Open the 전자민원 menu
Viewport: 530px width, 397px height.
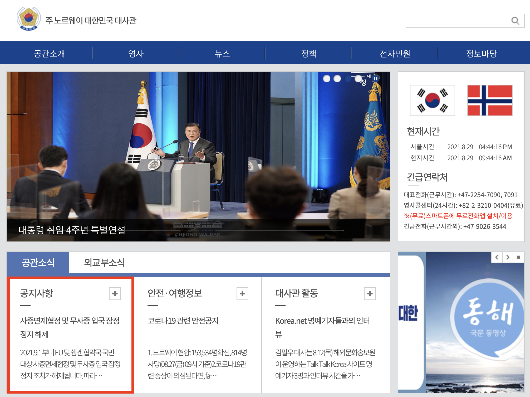click(395, 54)
